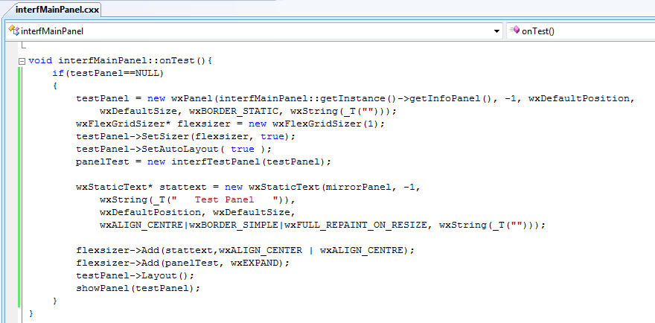The image size is (655, 323).
Task: Click the class icon beside interfMainPanel
Action: (x=13, y=31)
